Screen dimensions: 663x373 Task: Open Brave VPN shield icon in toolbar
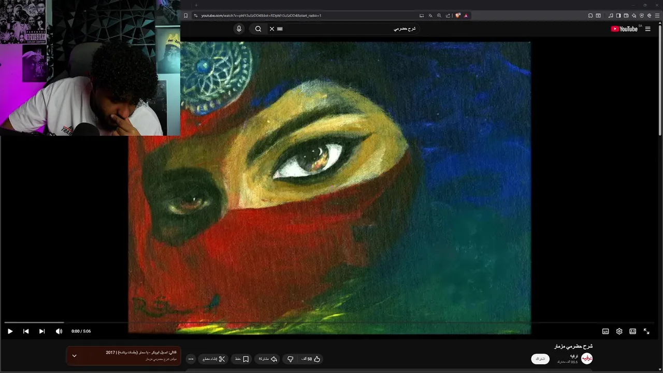click(642, 16)
